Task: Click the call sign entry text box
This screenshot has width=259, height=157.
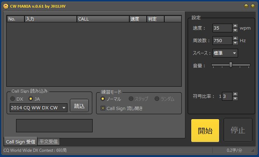Action: pyautogui.click(x=54, y=126)
